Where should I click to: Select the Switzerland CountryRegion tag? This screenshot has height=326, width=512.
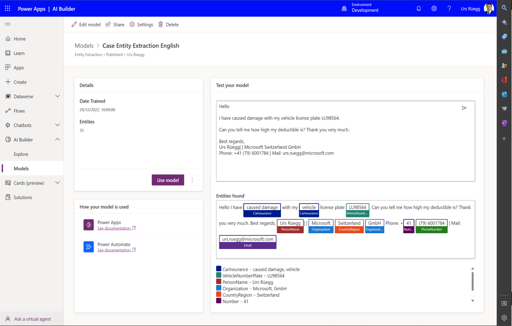pyautogui.click(x=349, y=226)
